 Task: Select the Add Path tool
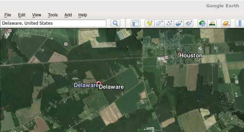coord(169,23)
